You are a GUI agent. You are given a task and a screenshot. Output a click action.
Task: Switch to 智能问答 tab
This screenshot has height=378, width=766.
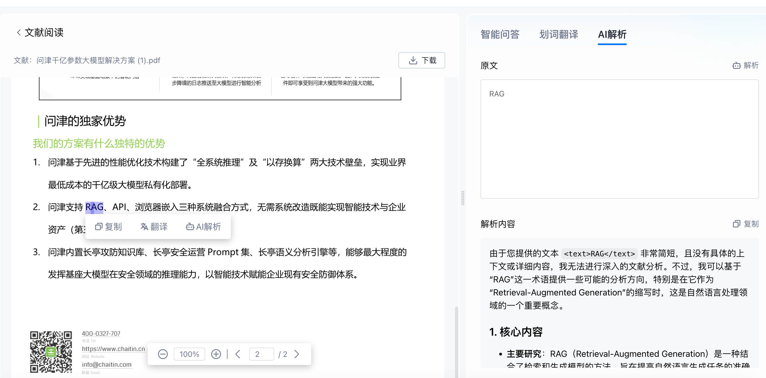click(x=500, y=34)
